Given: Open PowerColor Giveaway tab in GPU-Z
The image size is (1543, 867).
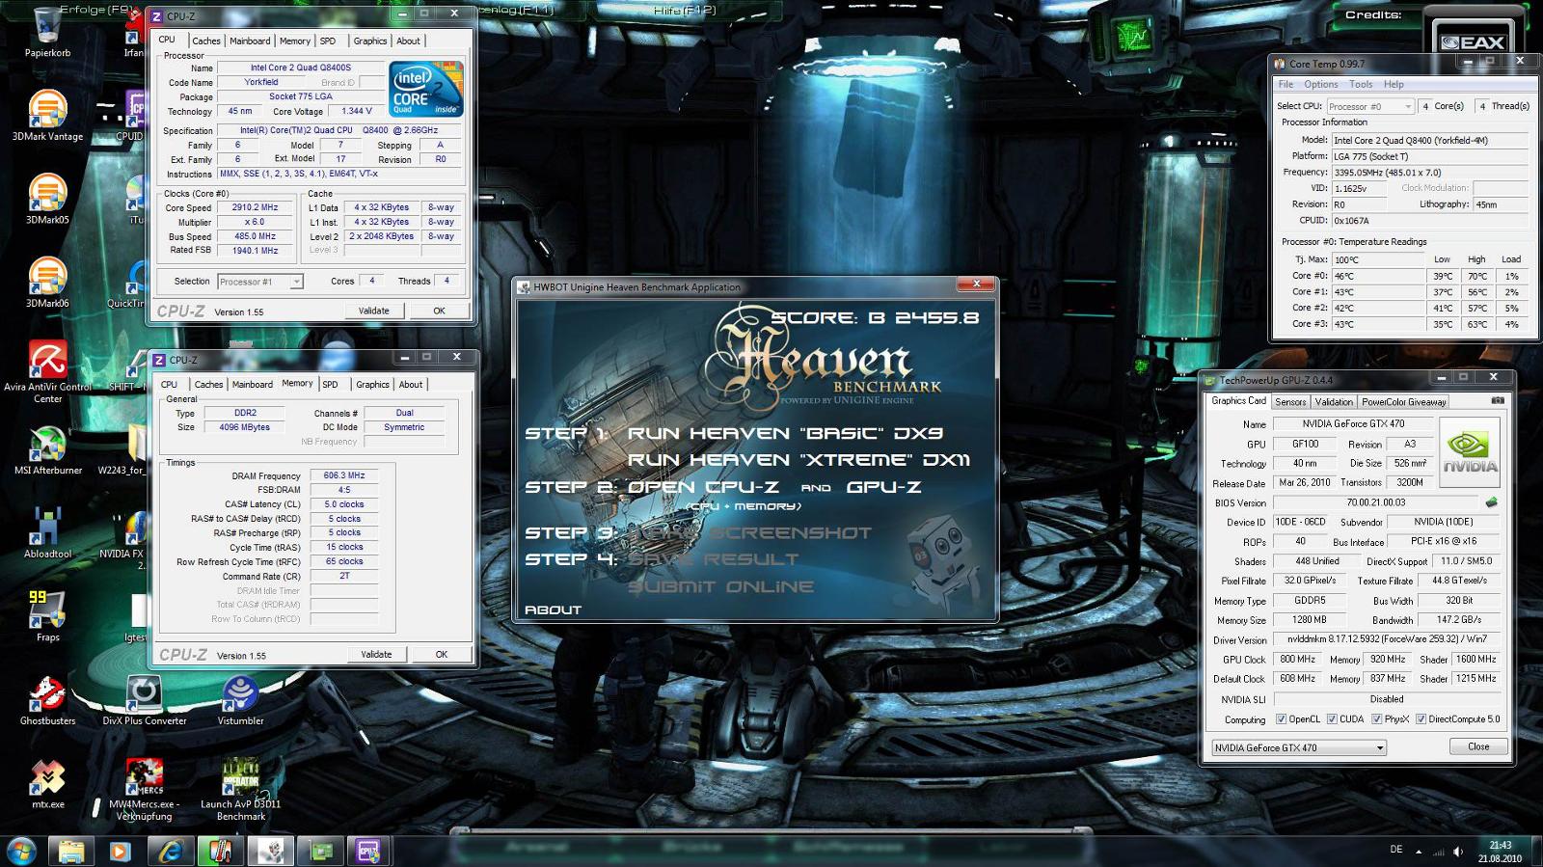Looking at the screenshot, I should (x=1403, y=402).
